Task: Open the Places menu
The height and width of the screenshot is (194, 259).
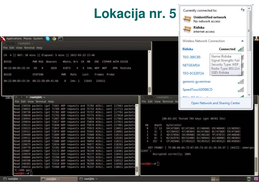Action: tap(27, 38)
